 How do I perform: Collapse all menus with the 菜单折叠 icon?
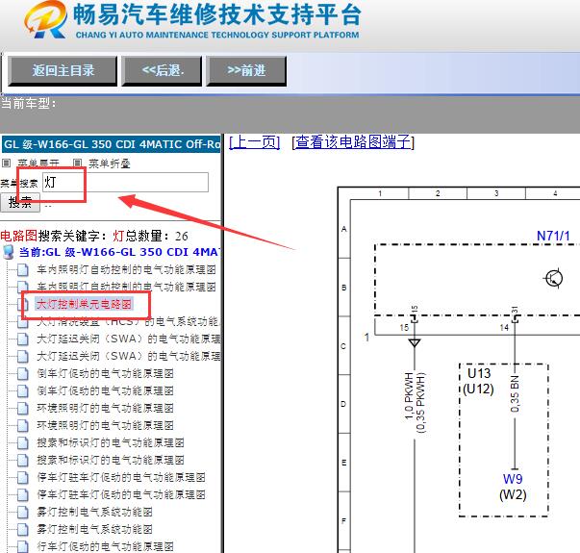coord(77,163)
